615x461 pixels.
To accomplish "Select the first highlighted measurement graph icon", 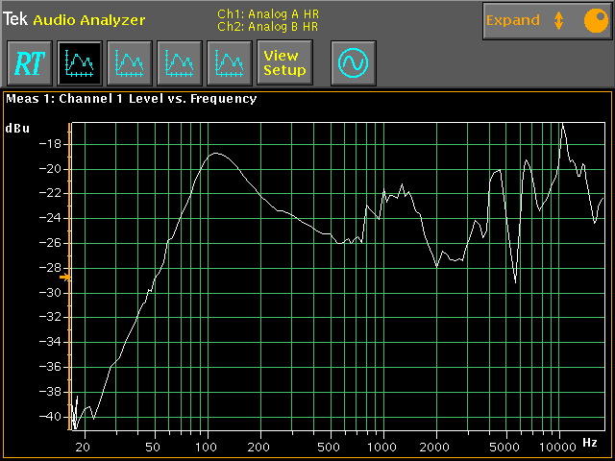I will (x=82, y=63).
